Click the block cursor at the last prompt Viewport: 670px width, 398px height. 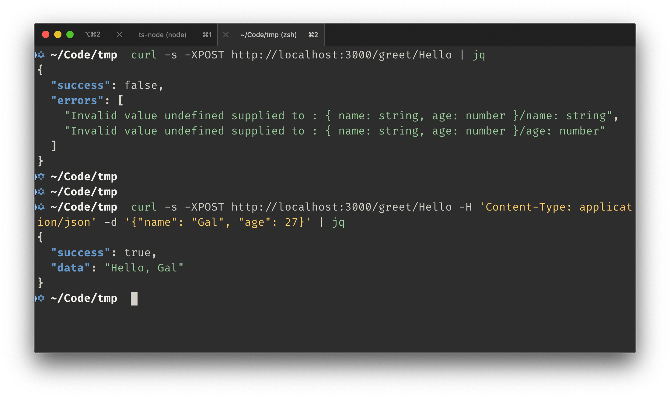[x=134, y=298]
